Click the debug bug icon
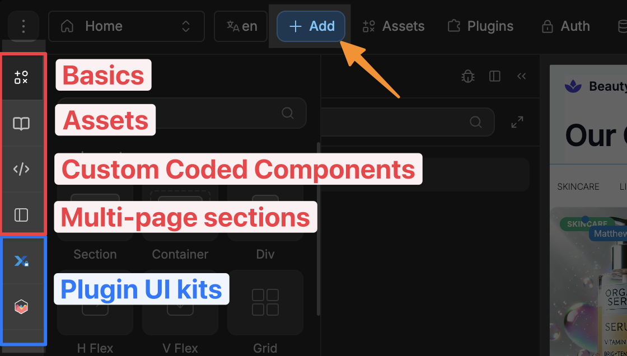The image size is (627, 356). tap(467, 76)
